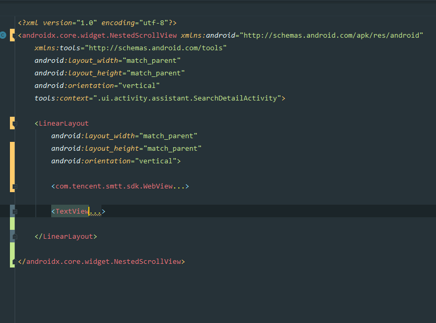Click the orange change marker beside WebView line

[12, 167]
